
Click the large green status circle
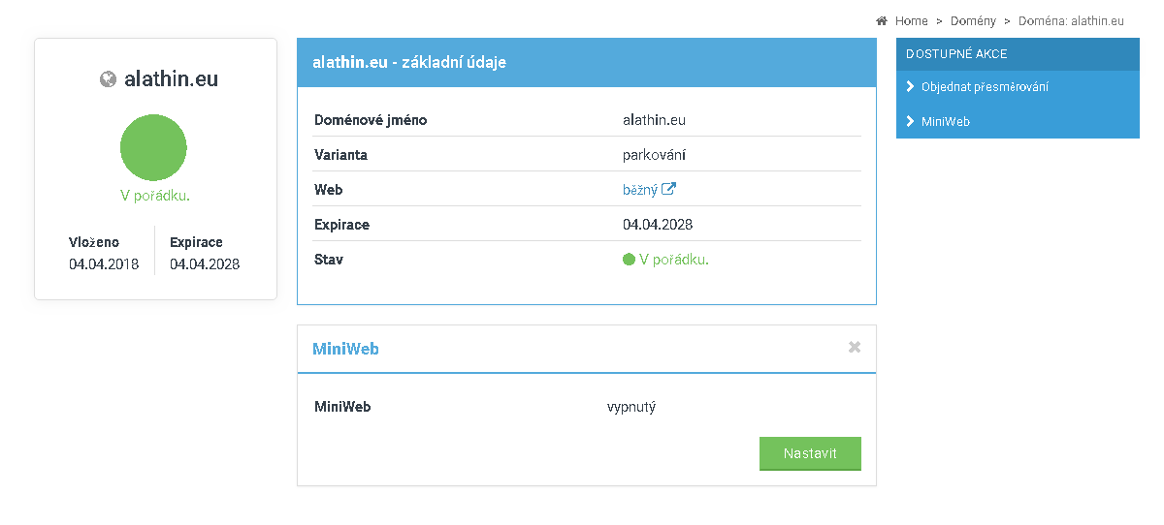(x=153, y=147)
